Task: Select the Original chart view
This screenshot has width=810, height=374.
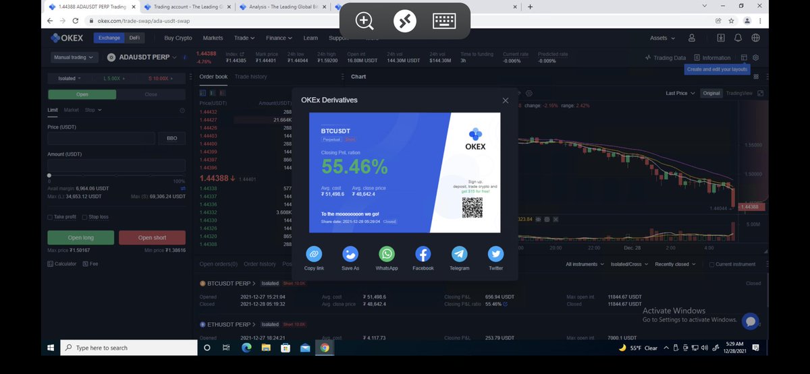Action: (710, 93)
